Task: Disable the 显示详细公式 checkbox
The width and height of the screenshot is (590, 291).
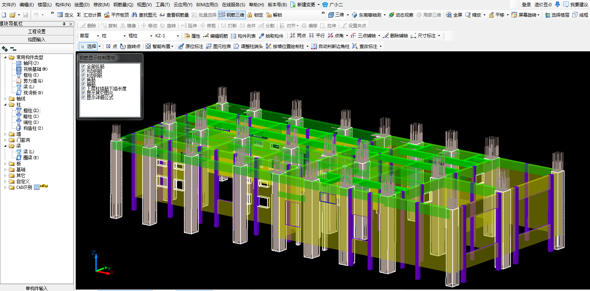Action: (x=83, y=97)
